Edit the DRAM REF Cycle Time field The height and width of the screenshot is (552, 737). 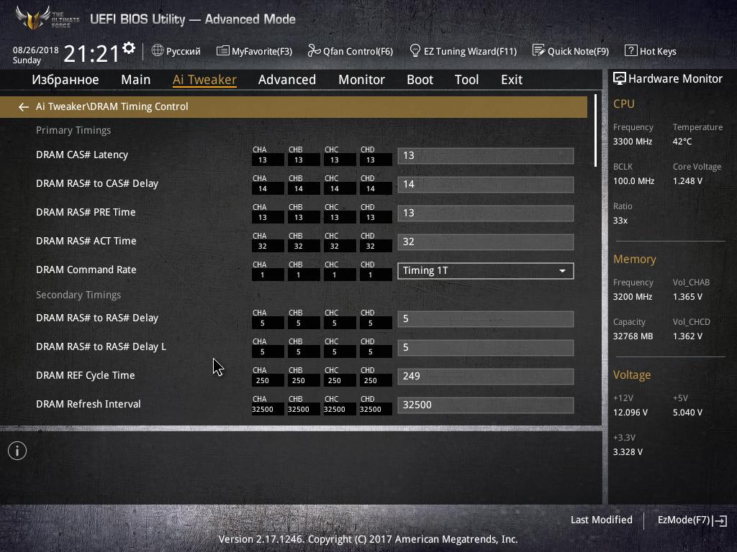tap(486, 377)
